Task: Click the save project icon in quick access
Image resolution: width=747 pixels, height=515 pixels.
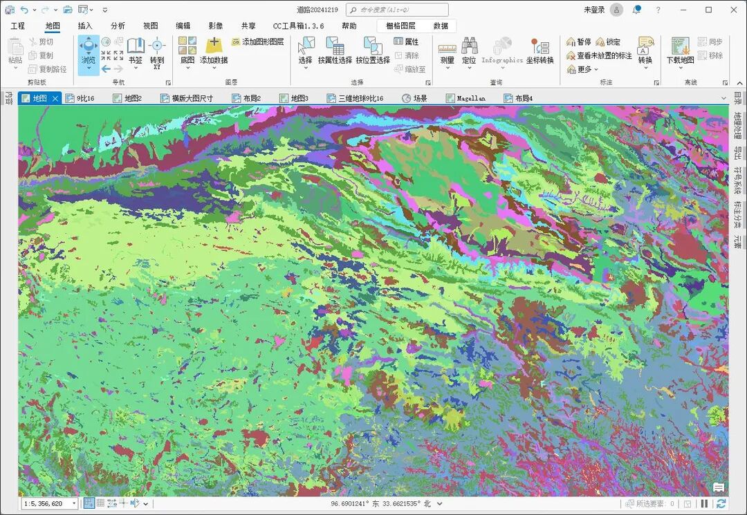Action: (x=10, y=10)
